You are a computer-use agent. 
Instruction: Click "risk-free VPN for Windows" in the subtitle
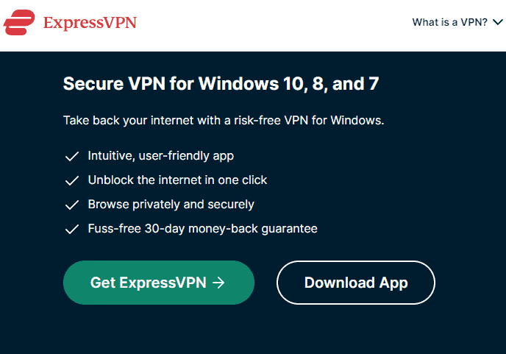tap(309, 121)
